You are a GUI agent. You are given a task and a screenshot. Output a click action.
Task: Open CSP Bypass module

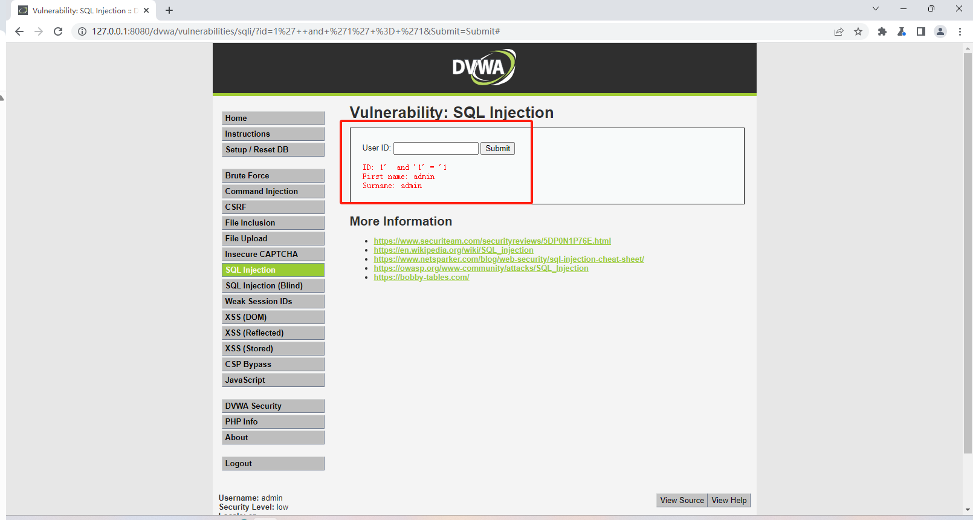pos(273,364)
